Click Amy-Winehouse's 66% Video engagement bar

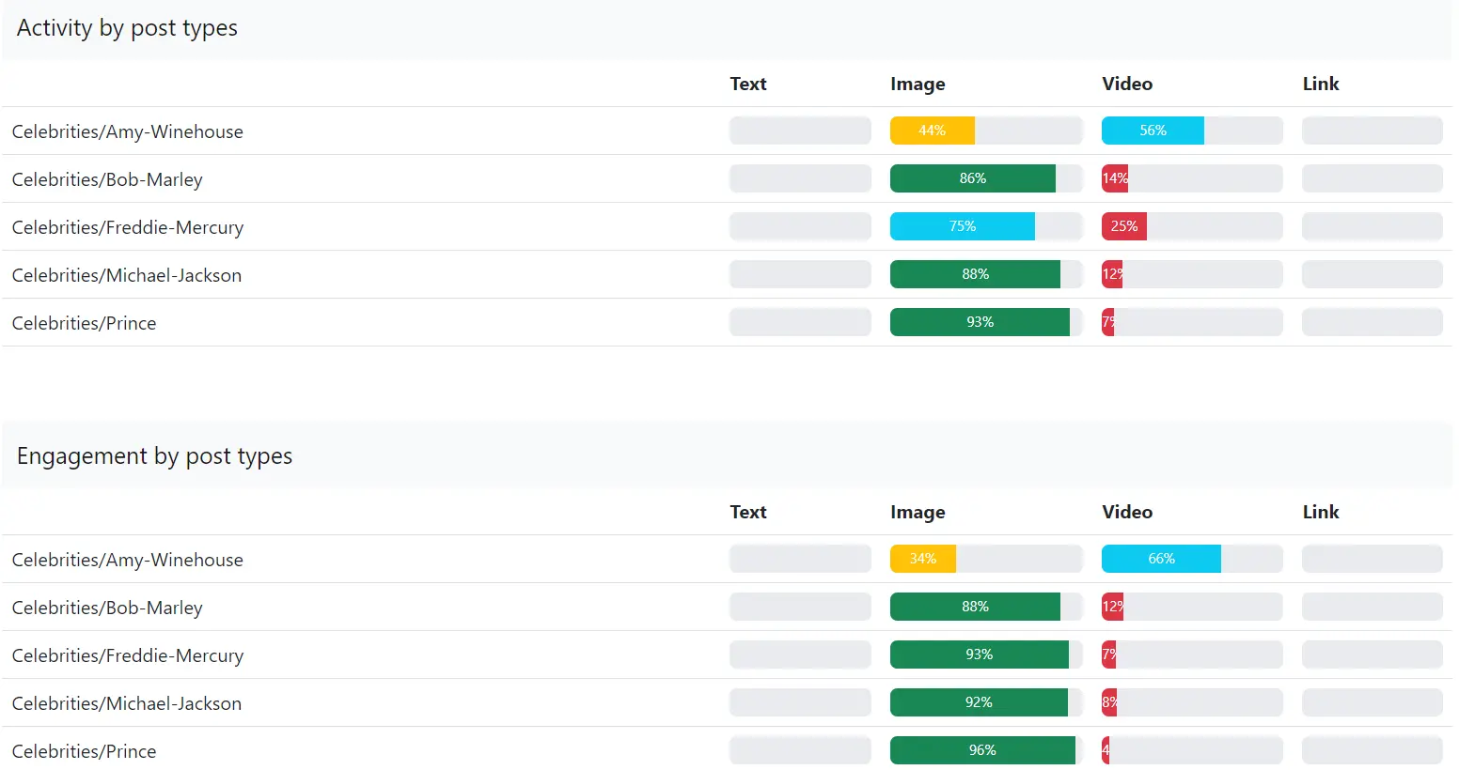tap(1160, 559)
